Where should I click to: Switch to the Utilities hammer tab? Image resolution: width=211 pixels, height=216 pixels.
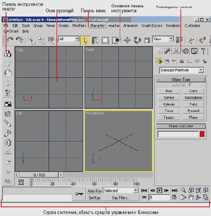[203, 51]
